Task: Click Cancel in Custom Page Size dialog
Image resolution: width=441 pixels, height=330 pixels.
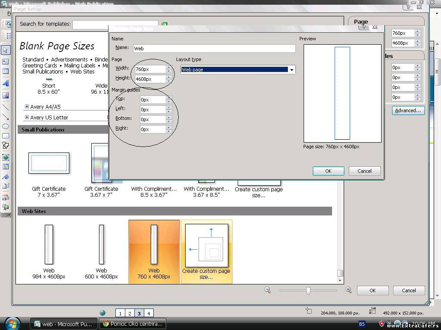Action: (364, 171)
